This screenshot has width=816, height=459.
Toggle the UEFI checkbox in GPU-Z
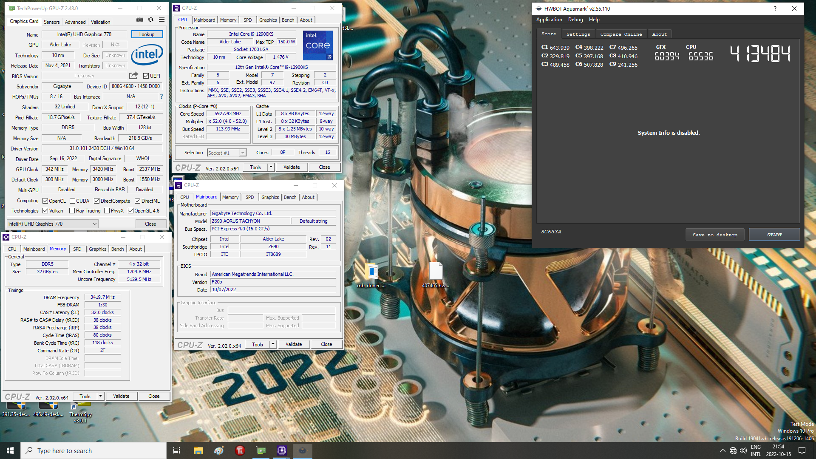pos(146,76)
